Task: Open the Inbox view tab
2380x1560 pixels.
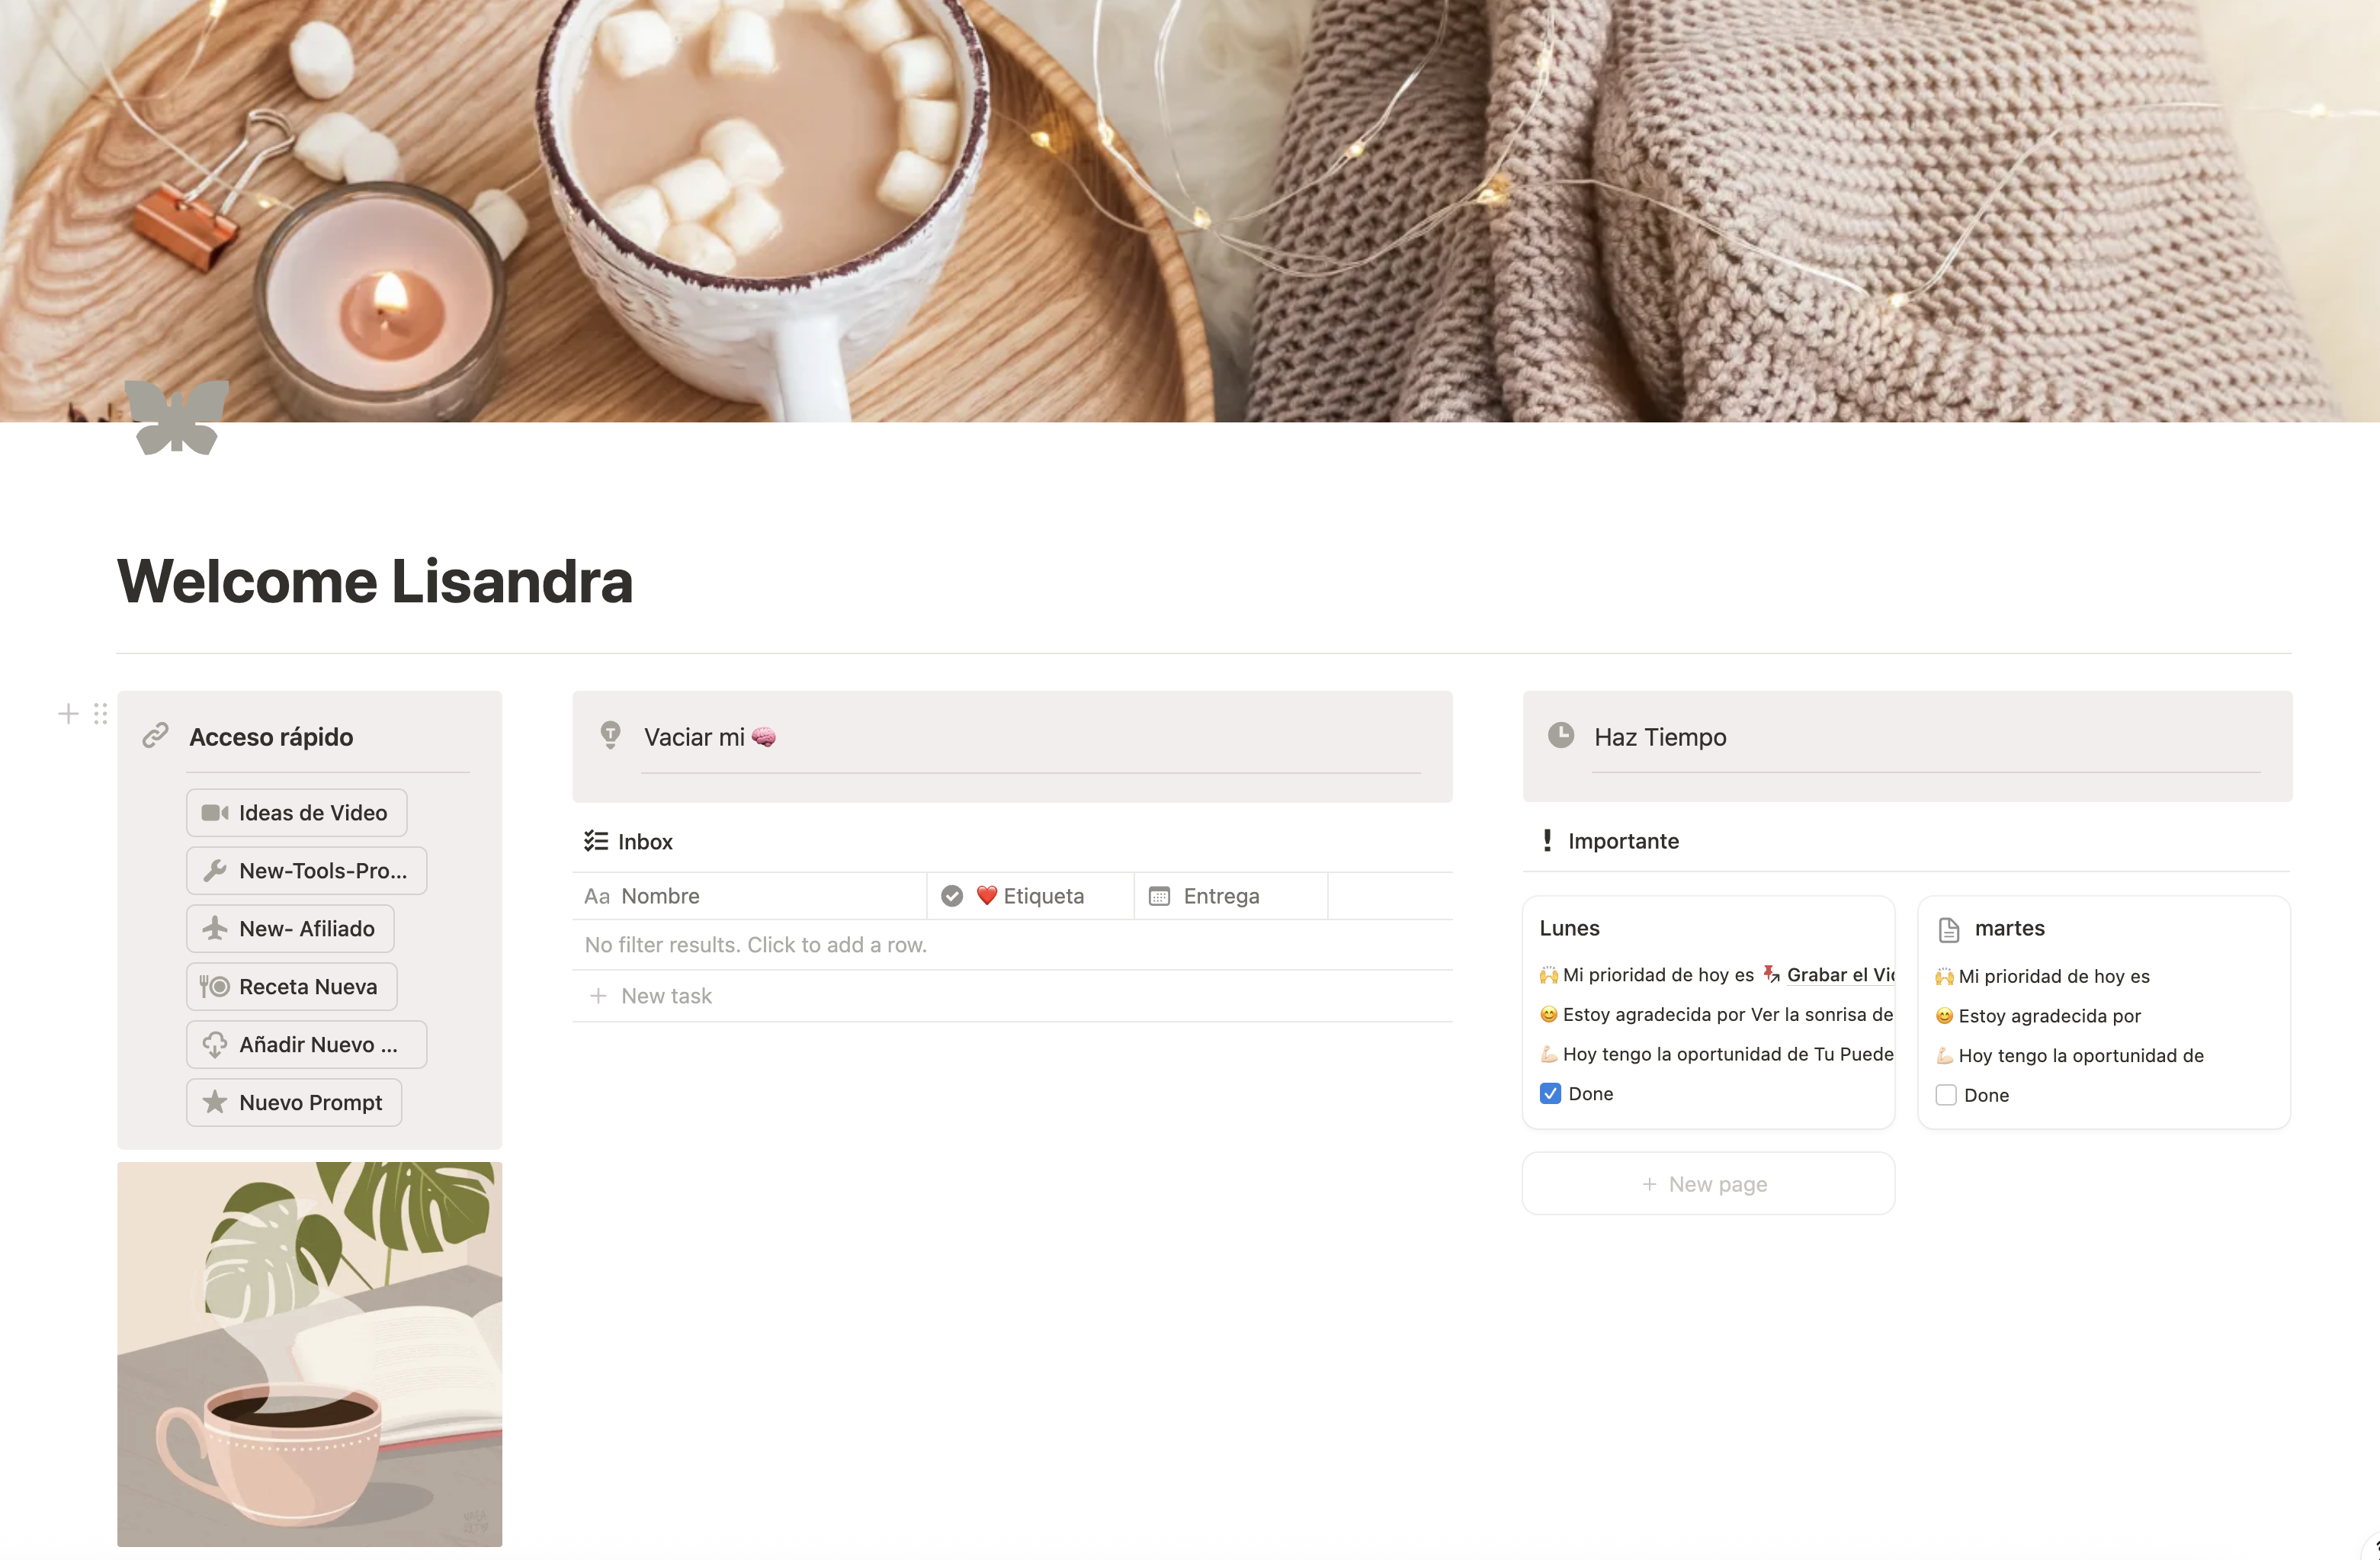Action: tap(629, 841)
